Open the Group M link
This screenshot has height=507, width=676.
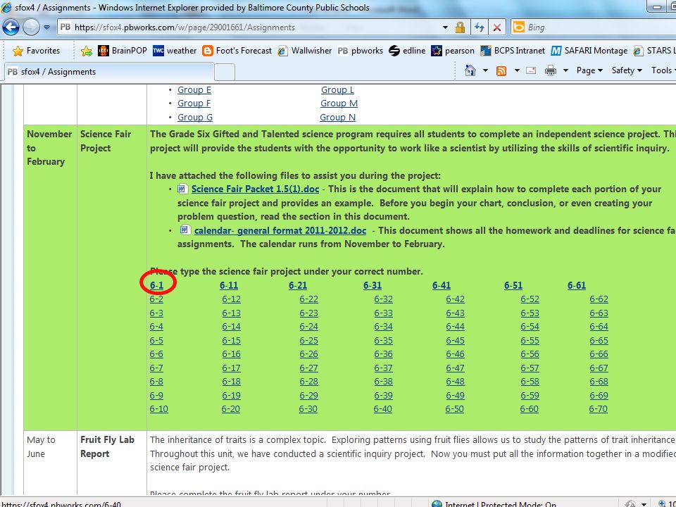pos(339,103)
